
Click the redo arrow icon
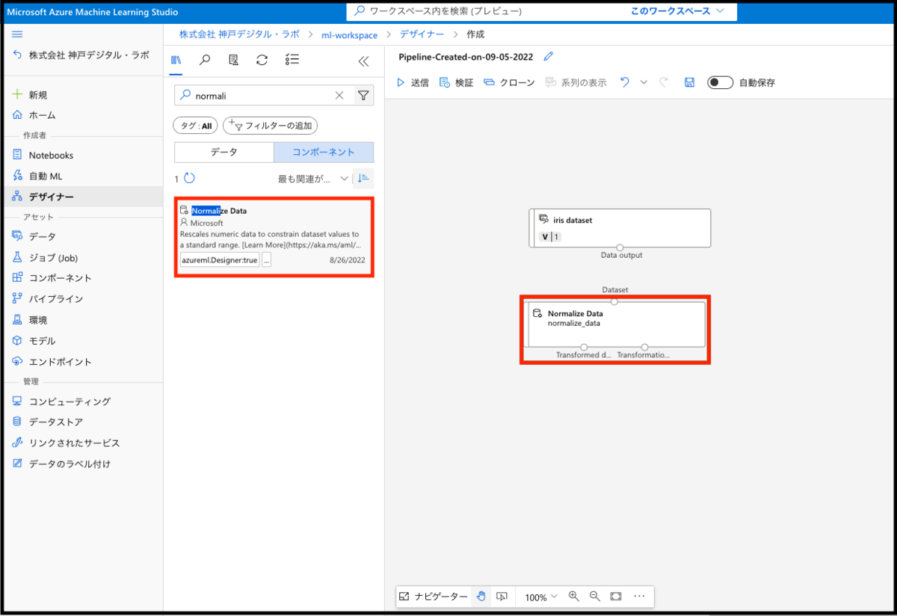664,82
